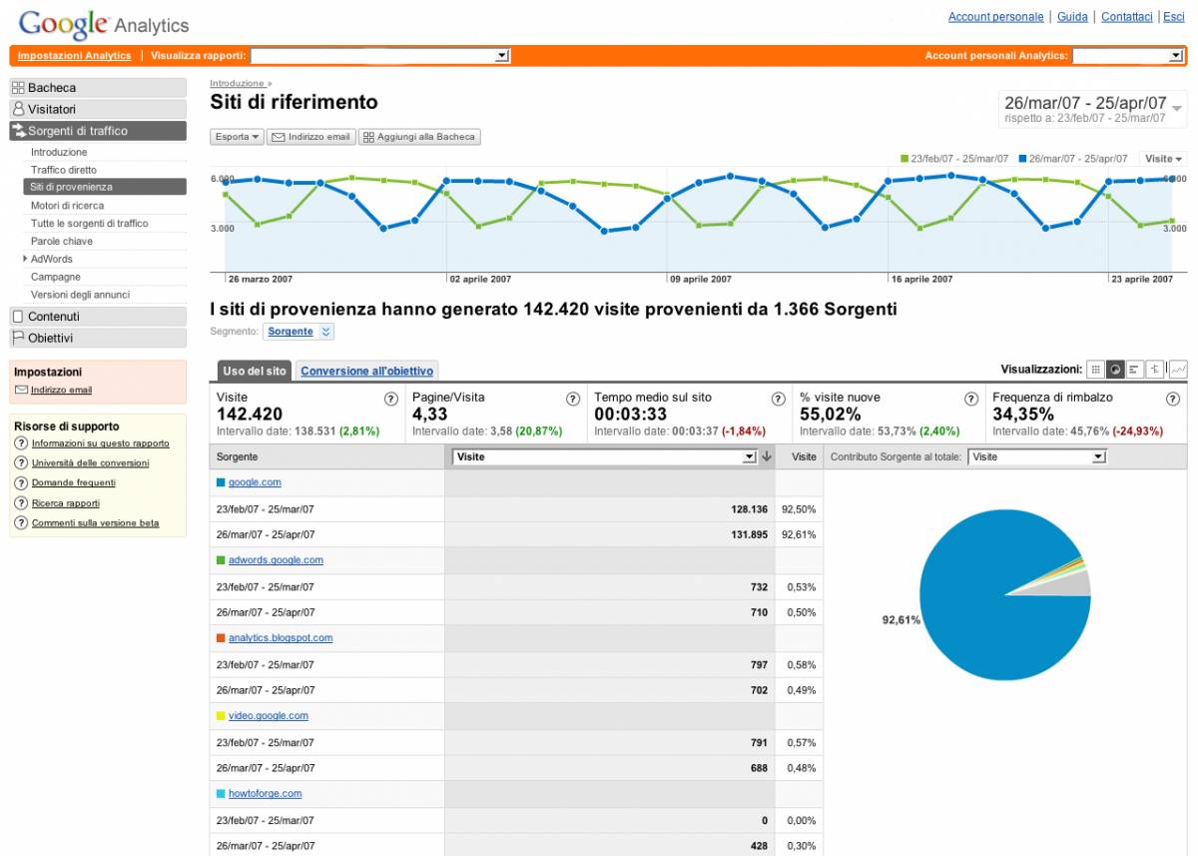Open the Segmento Sorgente dropdown
Viewport: 1198px width, 856px height.
coord(299,332)
